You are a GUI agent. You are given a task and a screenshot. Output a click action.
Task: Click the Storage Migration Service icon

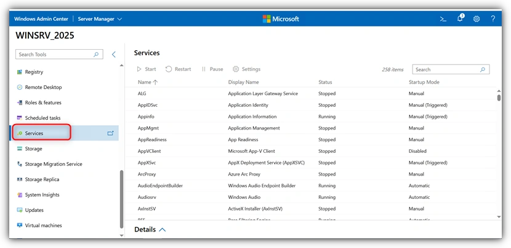point(20,164)
